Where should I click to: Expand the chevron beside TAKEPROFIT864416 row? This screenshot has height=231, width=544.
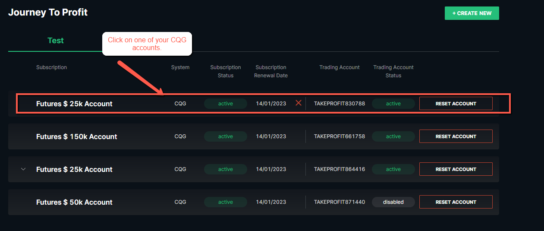[x=23, y=169]
